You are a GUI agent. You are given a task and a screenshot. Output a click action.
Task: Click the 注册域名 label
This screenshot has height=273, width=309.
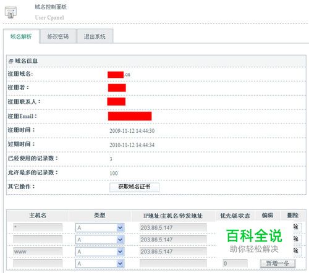pyautogui.click(x=20, y=73)
